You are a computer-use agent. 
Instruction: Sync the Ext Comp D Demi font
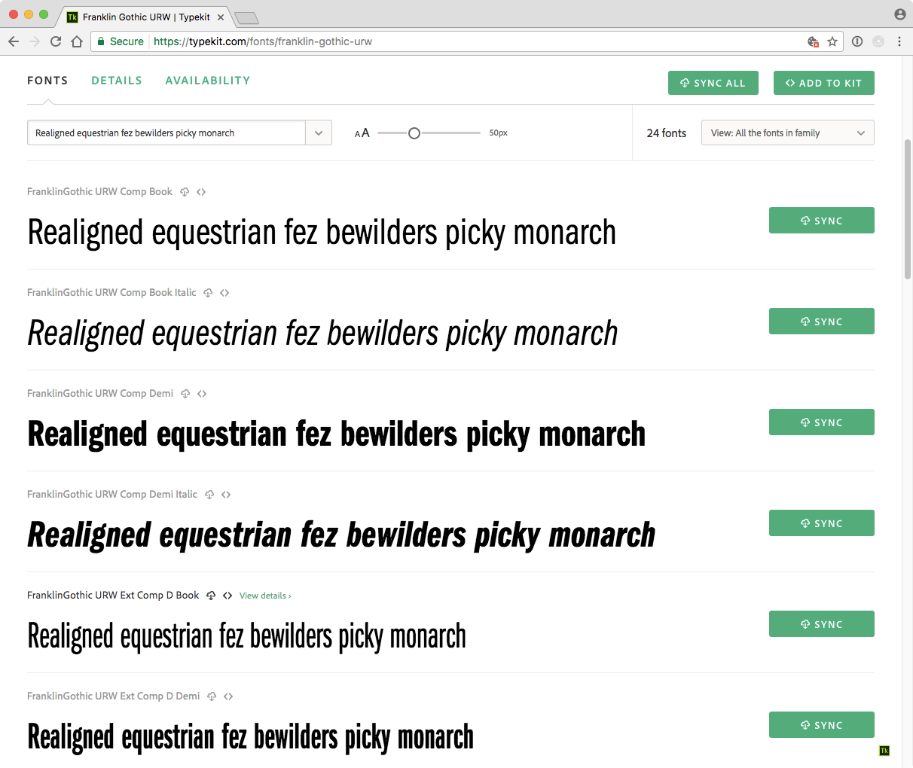click(x=822, y=725)
